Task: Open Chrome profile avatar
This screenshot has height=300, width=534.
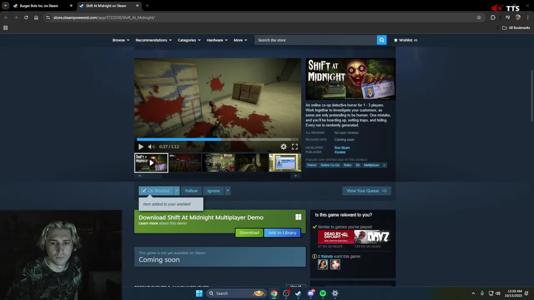Action: point(518,17)
